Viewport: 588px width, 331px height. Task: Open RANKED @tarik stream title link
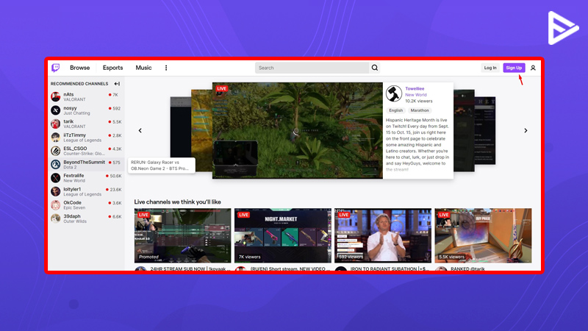click(x=467, y=268)
